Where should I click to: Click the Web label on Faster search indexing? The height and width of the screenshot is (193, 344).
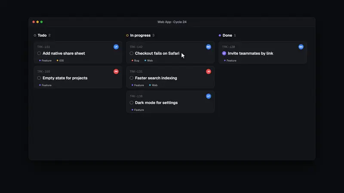point(153,85)
